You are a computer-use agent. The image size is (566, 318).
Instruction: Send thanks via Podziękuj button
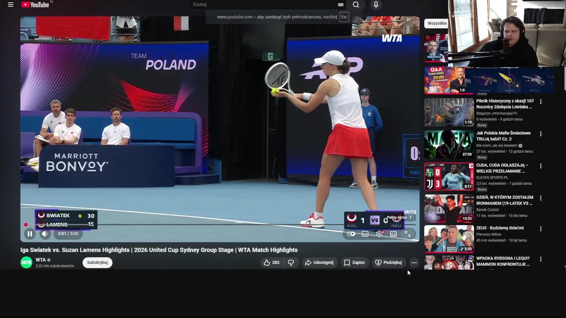pos(389,262)
